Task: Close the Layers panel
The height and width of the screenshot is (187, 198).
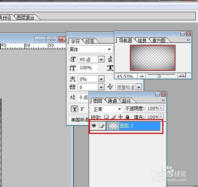Action: (164, 94)
